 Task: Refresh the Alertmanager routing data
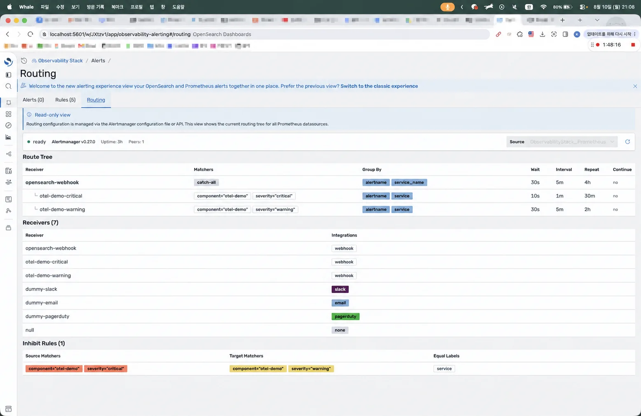pos(627,142)
